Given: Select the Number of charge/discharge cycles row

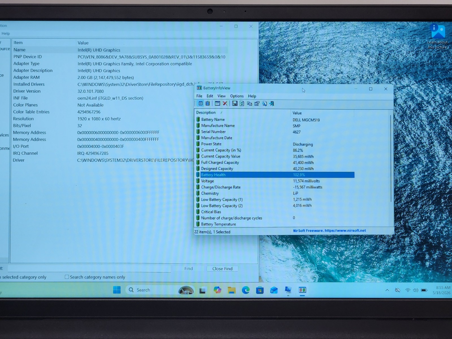Looking at the screenshot, I should (x=275, y=218).
